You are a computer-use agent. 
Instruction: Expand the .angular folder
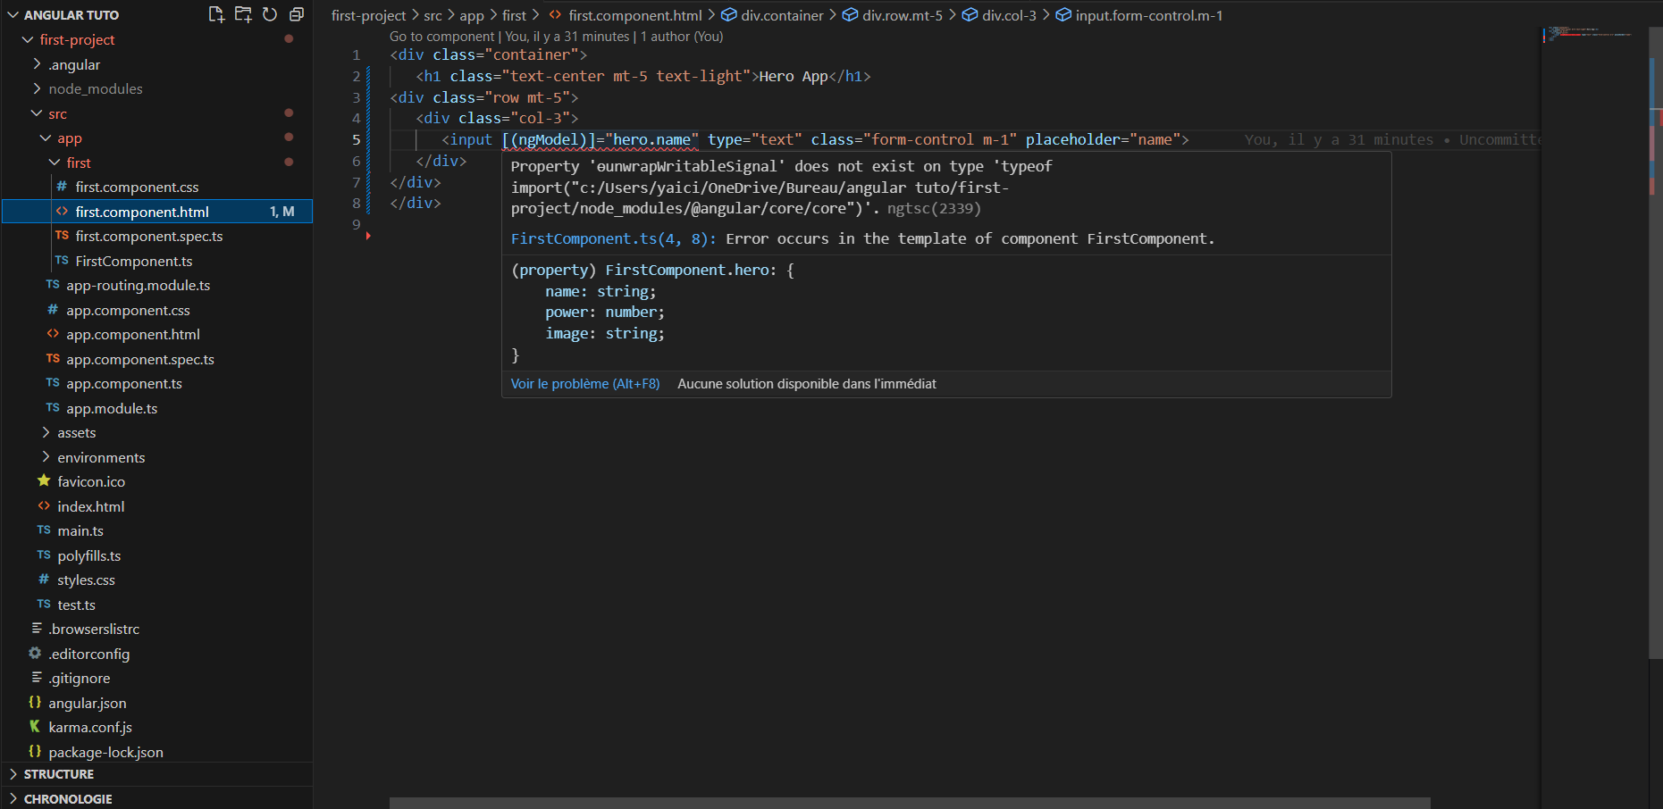click(x=73, y=64)
